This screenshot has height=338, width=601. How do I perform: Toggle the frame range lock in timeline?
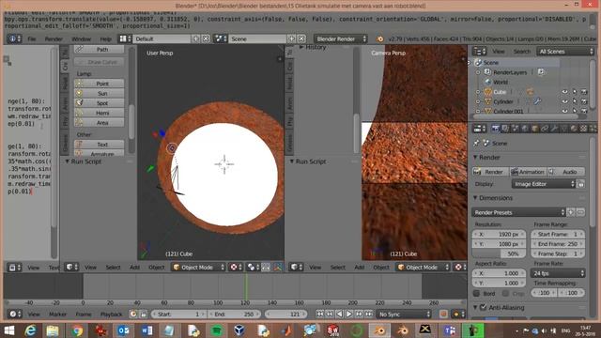tap(143, 314)
